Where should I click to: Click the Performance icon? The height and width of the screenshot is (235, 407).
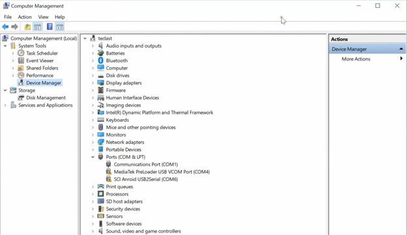(x=21, y=76)
